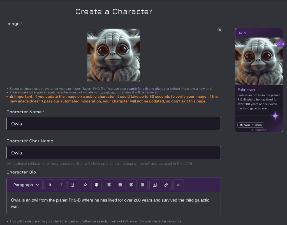Open the search for existing character link

[x=148, y=89]
